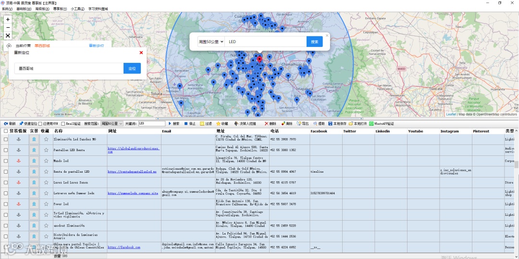Click the 收藏 star toolbar item

tap(222, 124)
